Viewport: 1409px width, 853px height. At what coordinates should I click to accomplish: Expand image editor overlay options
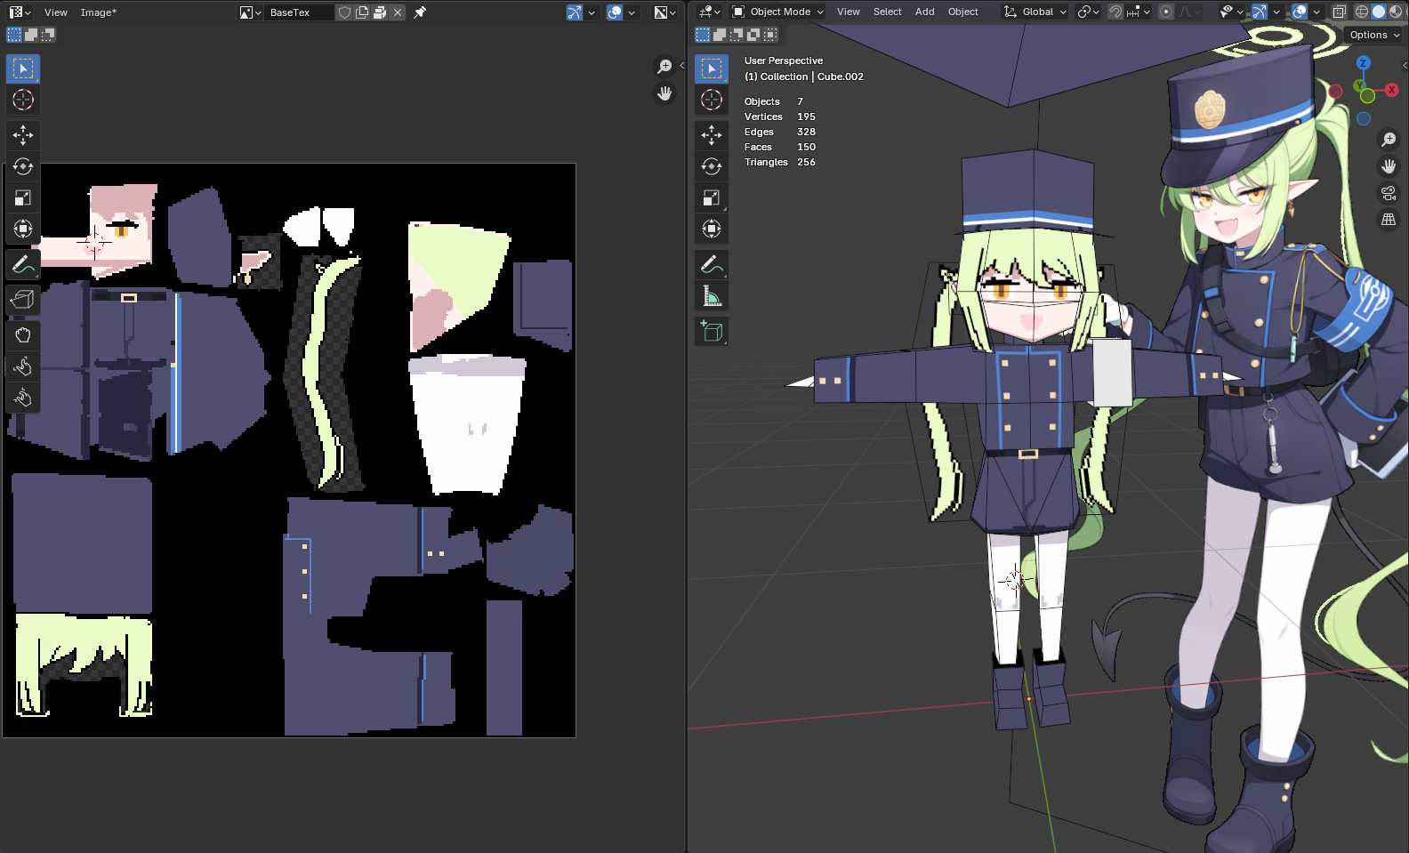(x=632, y=12)
